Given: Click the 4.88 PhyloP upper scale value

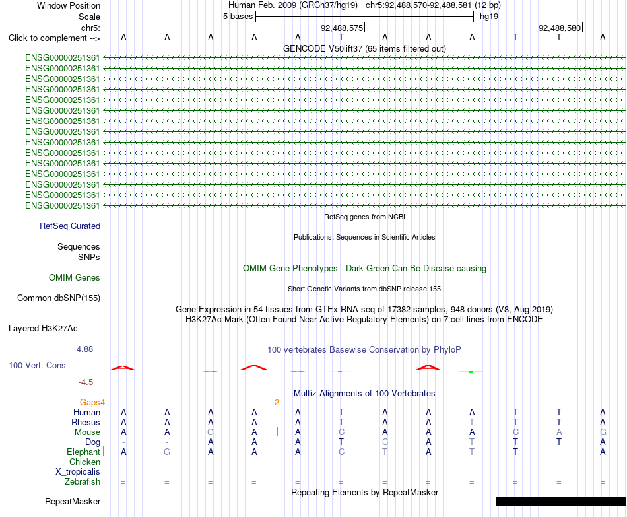Looking at the screenshot, I should (84, 349).
